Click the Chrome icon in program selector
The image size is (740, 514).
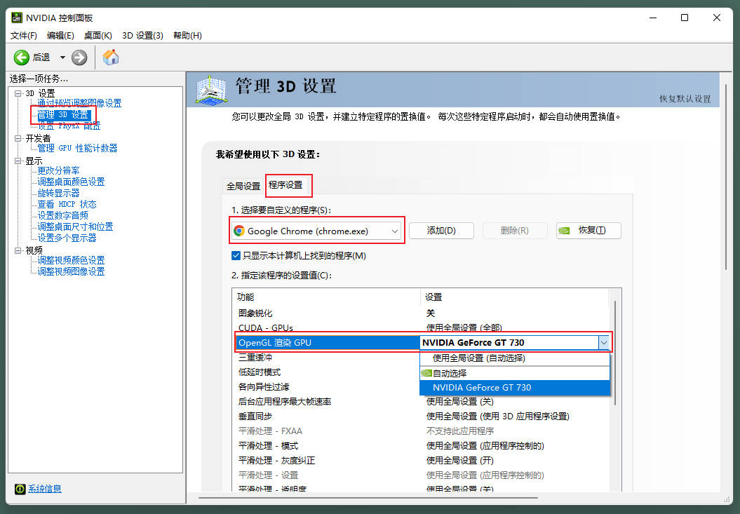(x=239, y=231)
